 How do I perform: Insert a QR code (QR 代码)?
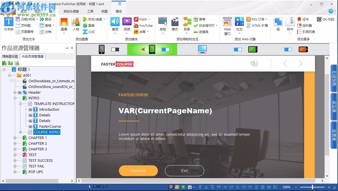click(x=325, y=19)
